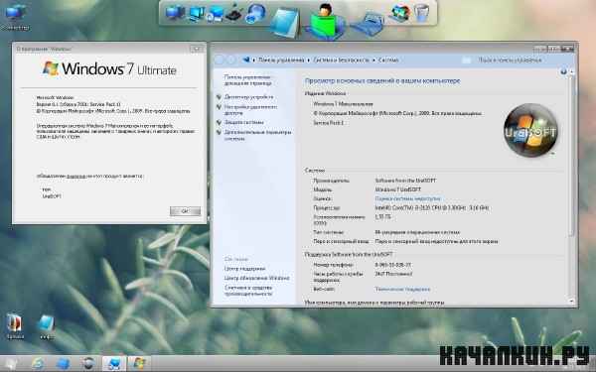Click the first monitor icon in the dock

[x=175, y=13]
